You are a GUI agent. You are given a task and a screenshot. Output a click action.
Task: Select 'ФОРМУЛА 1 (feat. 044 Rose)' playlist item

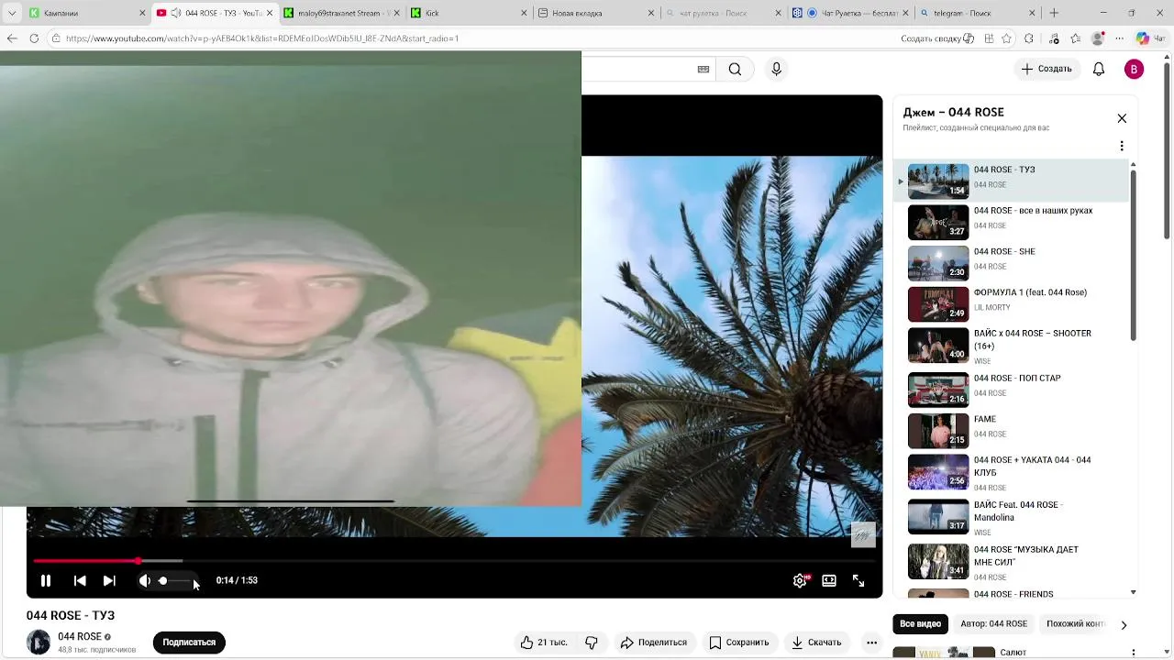pos(1012,304)
